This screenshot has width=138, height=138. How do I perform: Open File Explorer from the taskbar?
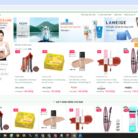click(5, 136)
